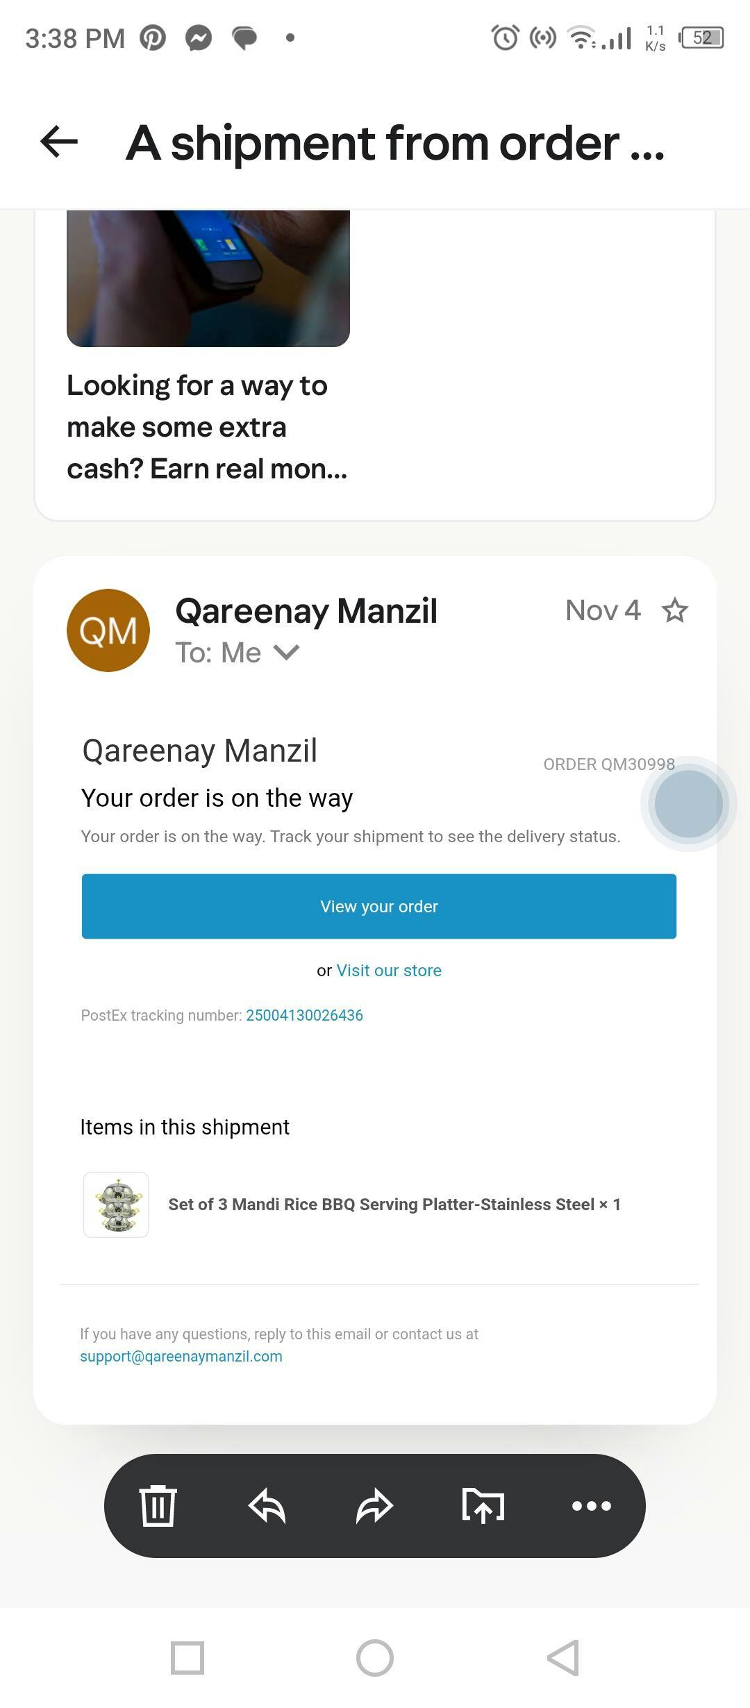Expand the 'To: Me' recipient details
Image resolution: width=750 pixels, height=1708 pixels.
point(286,653)
